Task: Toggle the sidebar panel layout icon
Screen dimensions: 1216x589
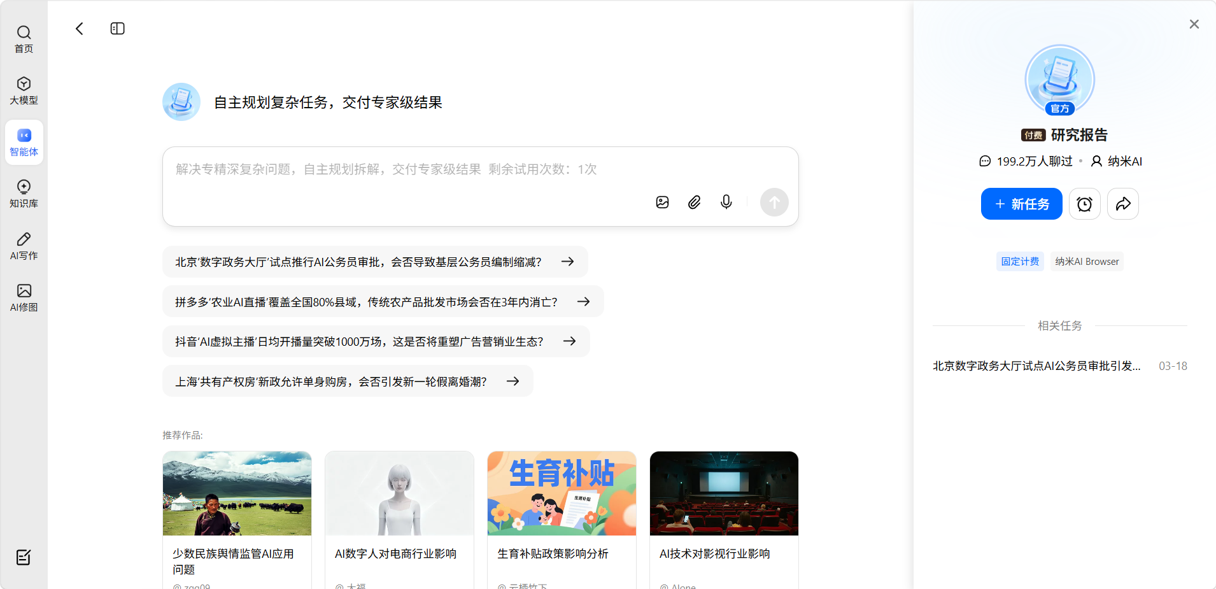Action: pyautogui.click(x=117, y=29)
